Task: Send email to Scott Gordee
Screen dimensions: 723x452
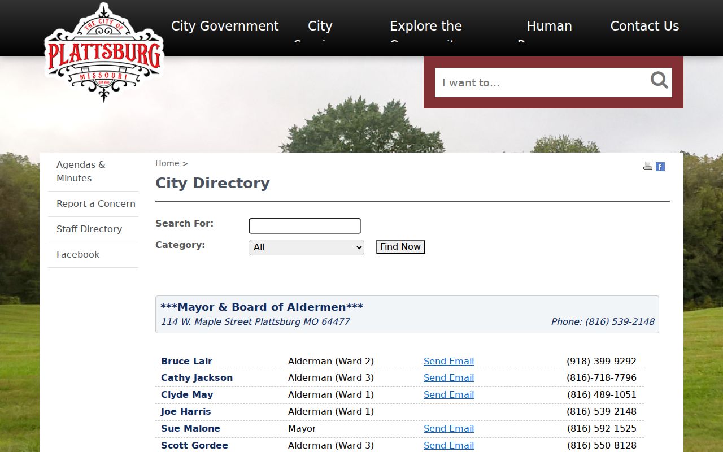Action: [448, 445]
